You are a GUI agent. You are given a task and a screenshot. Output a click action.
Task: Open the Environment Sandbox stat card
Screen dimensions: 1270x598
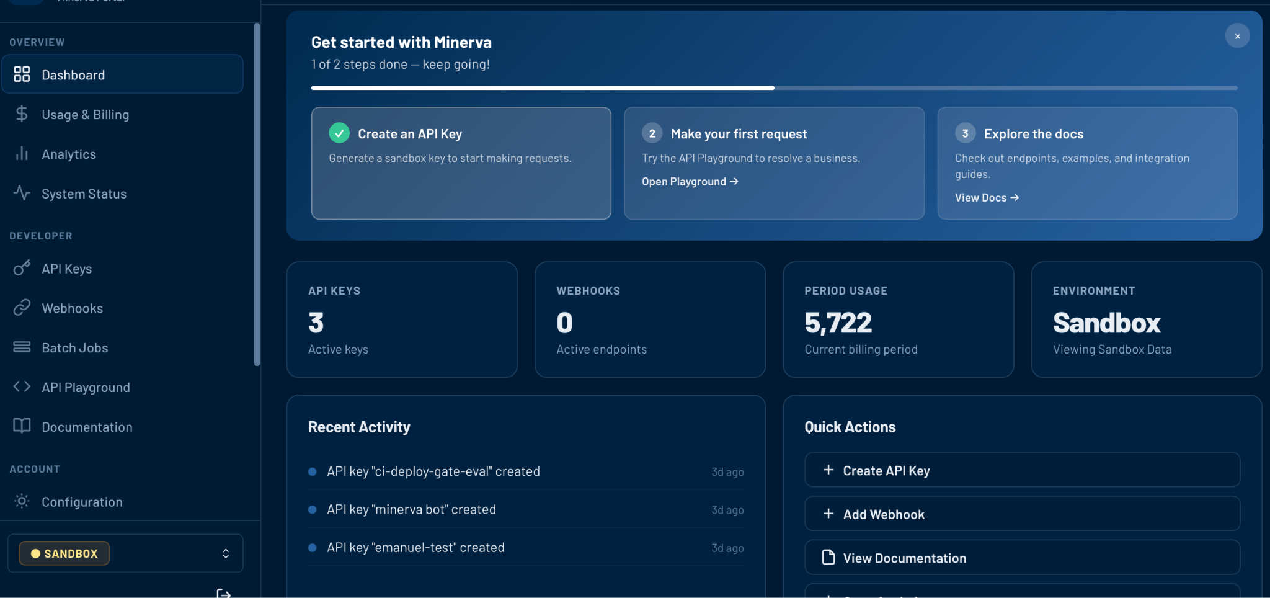[x=1147, y=319]
